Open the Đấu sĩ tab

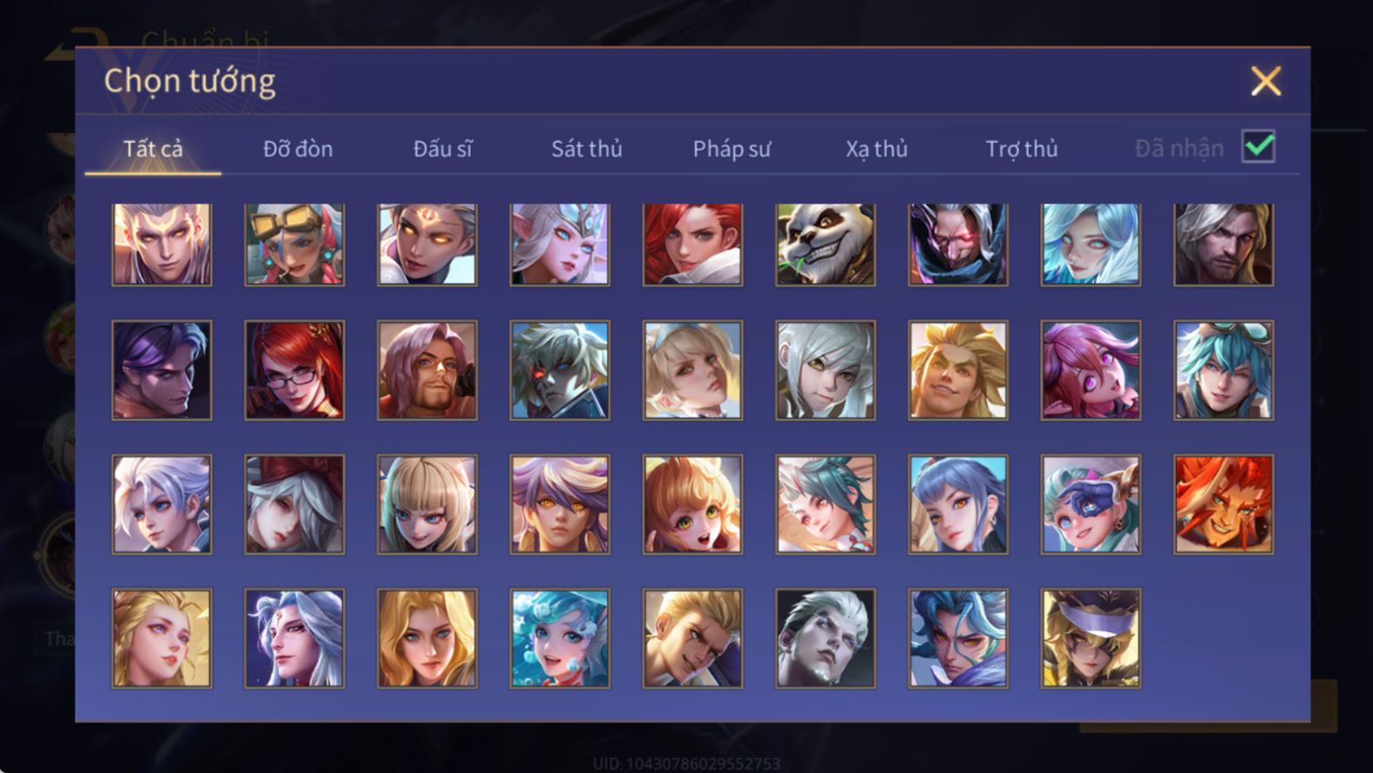tap(442, 149)
